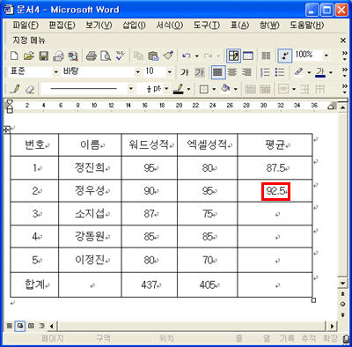Screen dimensions: 352x347
Task: Open the 도움말(H) menu
Action: coord(307,26)
